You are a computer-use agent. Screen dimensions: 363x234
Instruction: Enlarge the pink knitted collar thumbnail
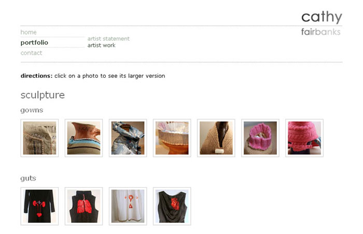coord(260,138)
